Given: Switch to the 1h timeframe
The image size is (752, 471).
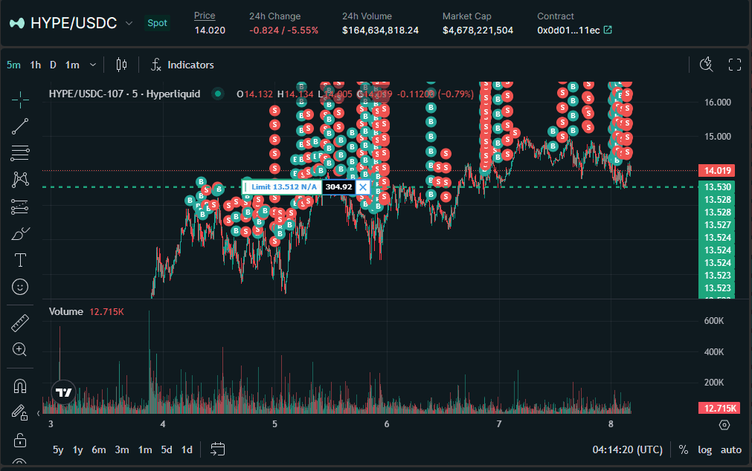Looking at the screenshot, I should tap(35, 65).
